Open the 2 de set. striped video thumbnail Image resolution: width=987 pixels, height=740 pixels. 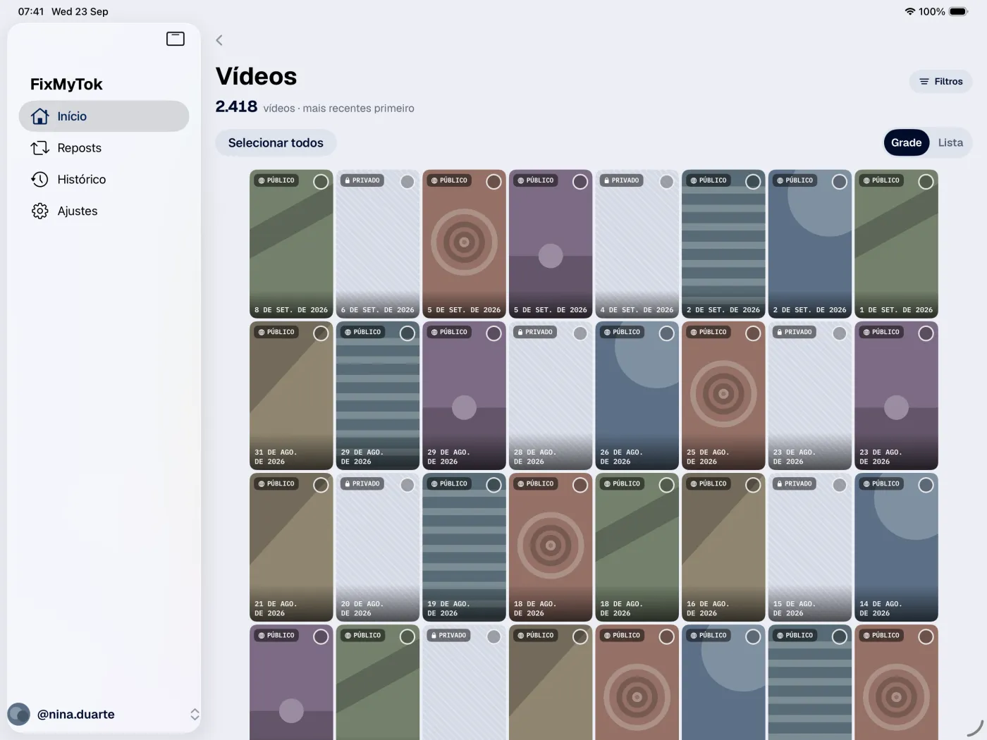click(723, 244)
